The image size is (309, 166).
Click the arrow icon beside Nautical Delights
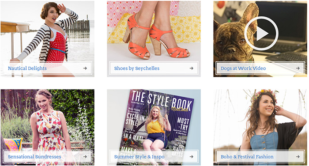click(x=85, y=68)
